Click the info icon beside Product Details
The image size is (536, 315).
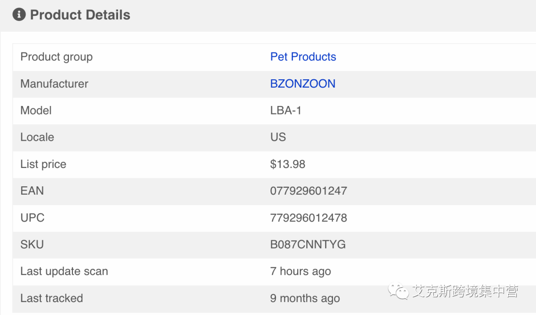[19, 15]
